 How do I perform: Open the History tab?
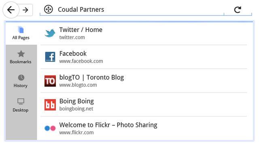[x=21, y=80]
